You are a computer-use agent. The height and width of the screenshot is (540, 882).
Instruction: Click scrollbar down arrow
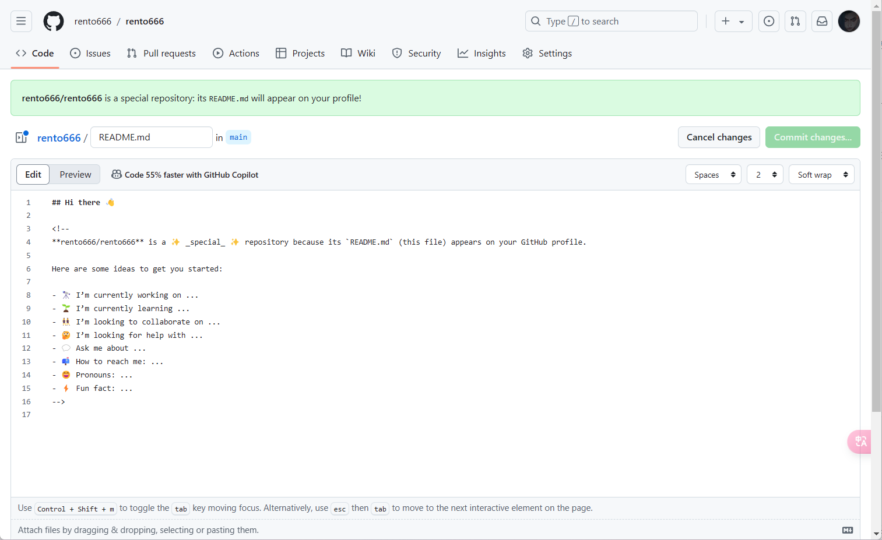point(876,534)
